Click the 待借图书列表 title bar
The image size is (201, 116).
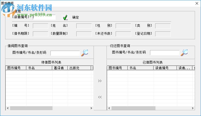[50, 62]
